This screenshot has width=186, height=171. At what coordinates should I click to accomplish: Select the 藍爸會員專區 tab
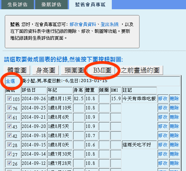[90, 4]
